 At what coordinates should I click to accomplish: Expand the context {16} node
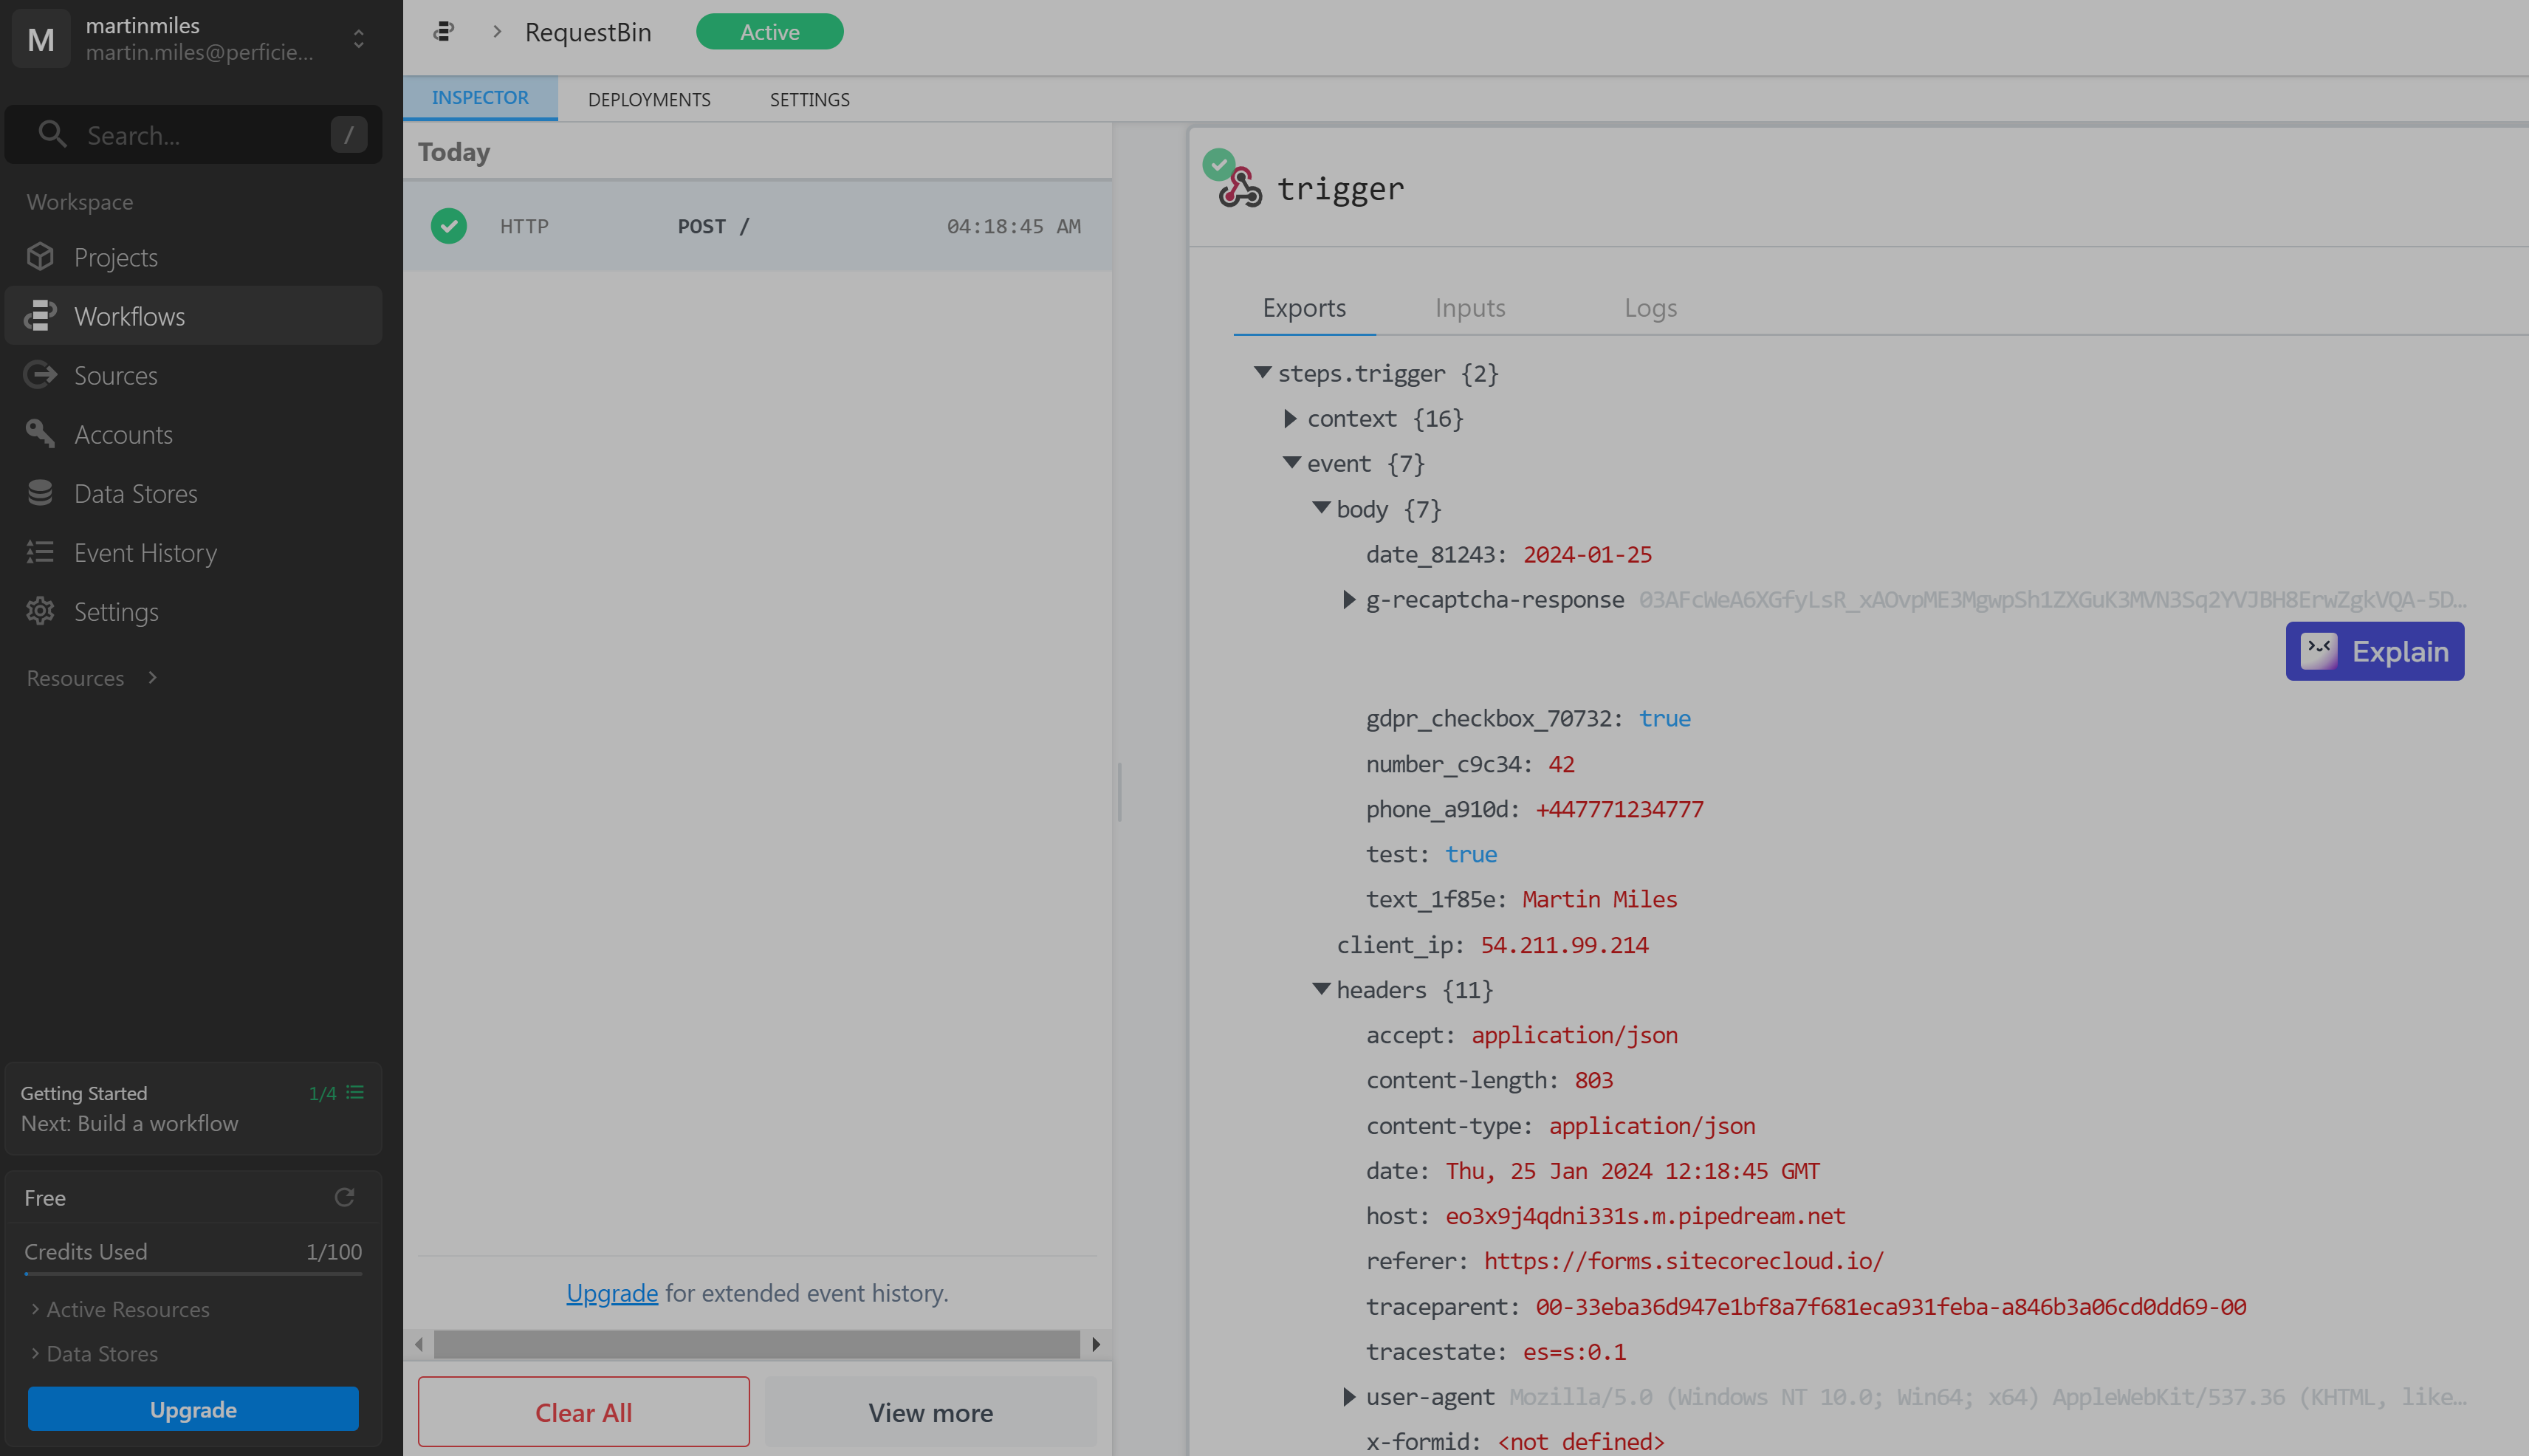tap(1291, 418)
